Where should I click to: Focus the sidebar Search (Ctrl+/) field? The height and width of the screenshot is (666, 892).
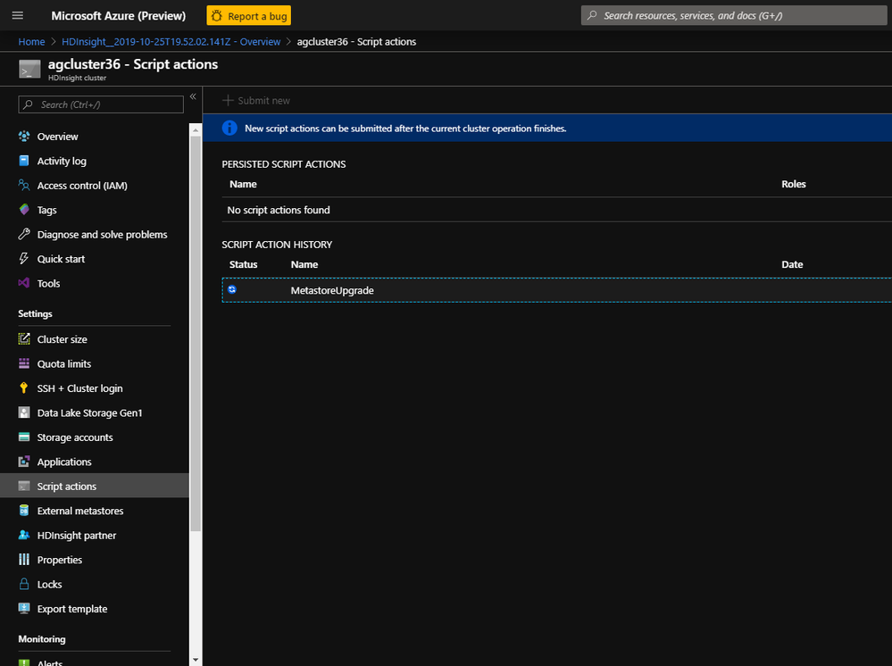pyautogui.click(x=101, y=104)
